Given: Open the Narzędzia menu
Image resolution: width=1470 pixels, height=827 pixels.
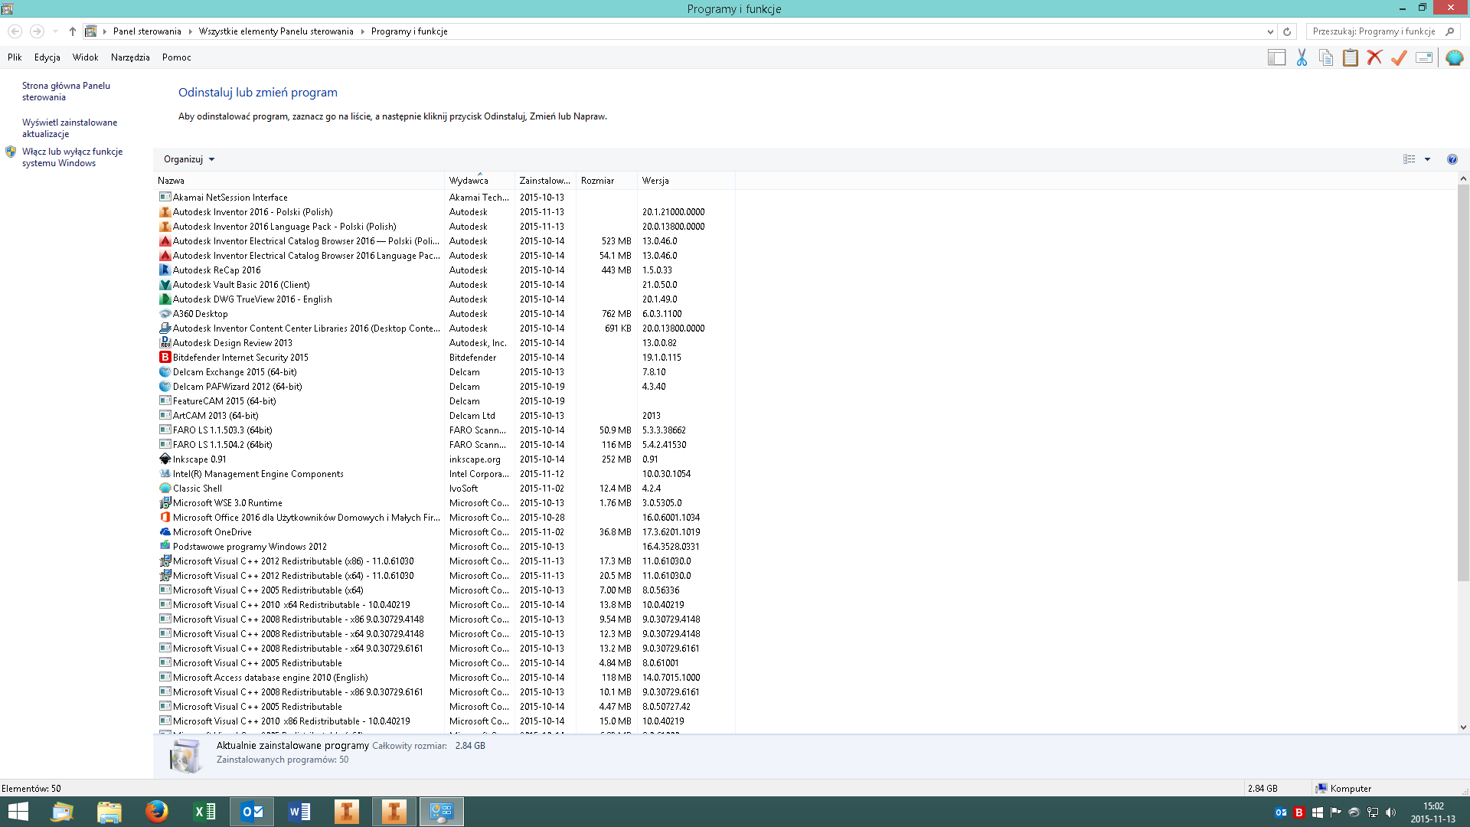Looking at the screenshot, I should [130, 57].
